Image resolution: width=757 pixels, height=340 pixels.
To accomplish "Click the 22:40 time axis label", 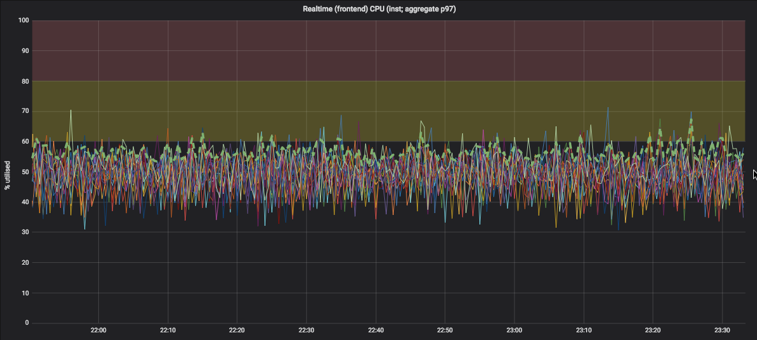I will tap(375, 330).
